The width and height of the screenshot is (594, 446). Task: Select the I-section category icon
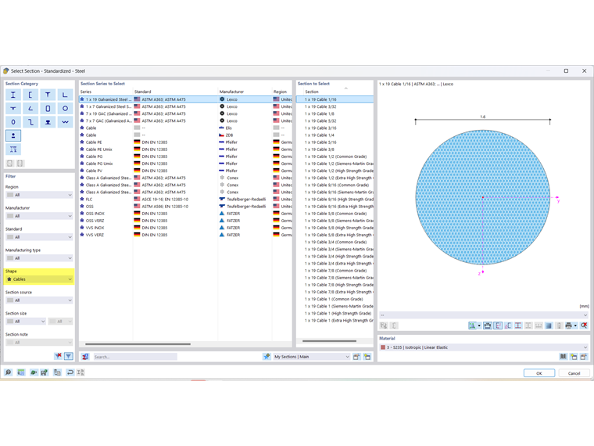(13, 95)
